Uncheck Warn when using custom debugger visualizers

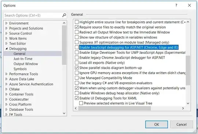click(x=77, y=88)
